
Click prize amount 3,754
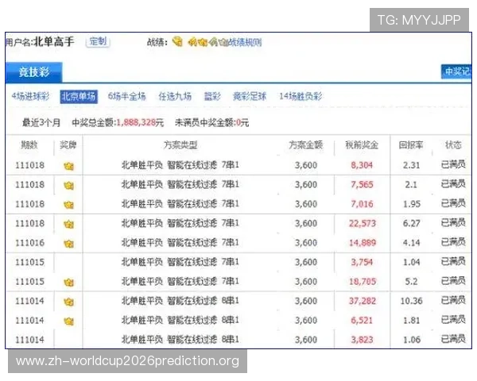(x=362, y=262)
